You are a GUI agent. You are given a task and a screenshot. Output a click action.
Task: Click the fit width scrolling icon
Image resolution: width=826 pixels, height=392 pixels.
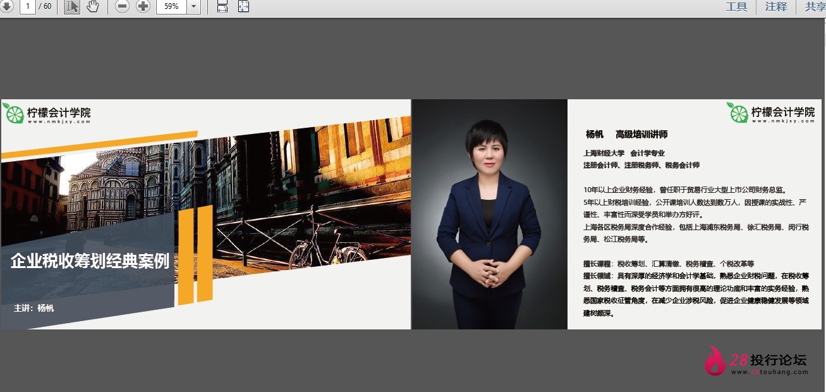(x=222, y=6)
